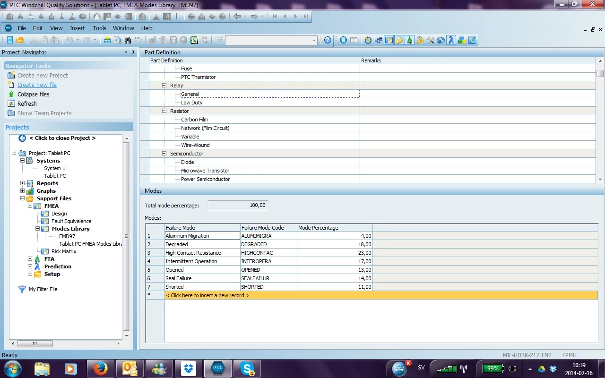The height and width of the screenshot is (378, 605).
Task: Click the Mode Percentage column header
Action: coord(335,228)
